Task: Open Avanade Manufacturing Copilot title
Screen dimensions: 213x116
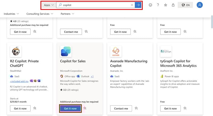Action: click(x=129, y=63)
